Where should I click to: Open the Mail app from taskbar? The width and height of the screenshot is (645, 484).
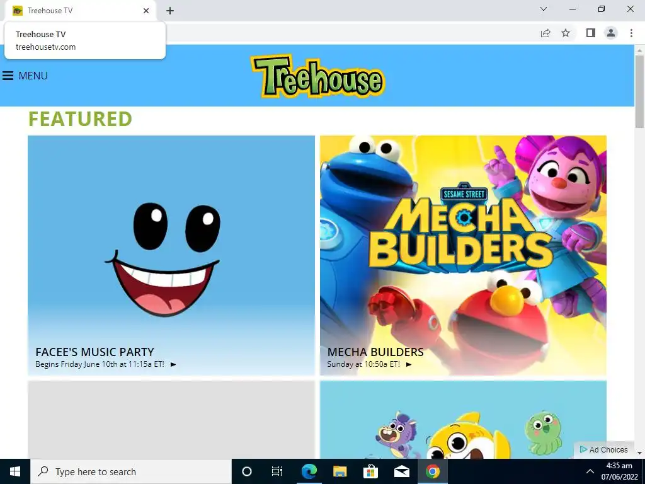402,471
